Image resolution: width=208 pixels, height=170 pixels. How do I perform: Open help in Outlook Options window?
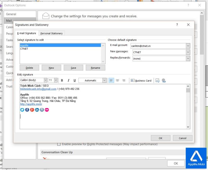pyautogui.click(x=188, y=5)
